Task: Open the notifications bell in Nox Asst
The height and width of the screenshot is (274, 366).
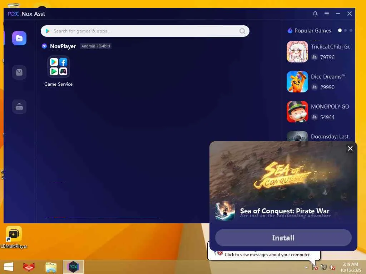Action: [x=315, y=14]
